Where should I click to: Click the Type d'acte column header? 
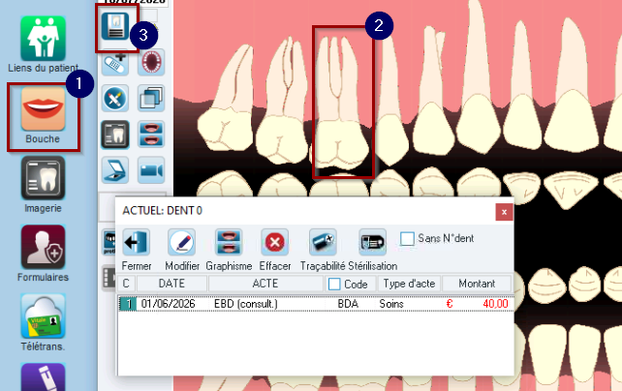coord(409,284)
